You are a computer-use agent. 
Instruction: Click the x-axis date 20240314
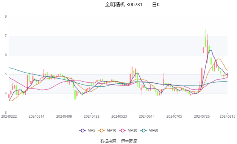point(37,116)
